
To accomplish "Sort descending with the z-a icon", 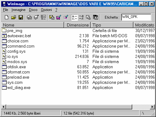I will 81,17.
